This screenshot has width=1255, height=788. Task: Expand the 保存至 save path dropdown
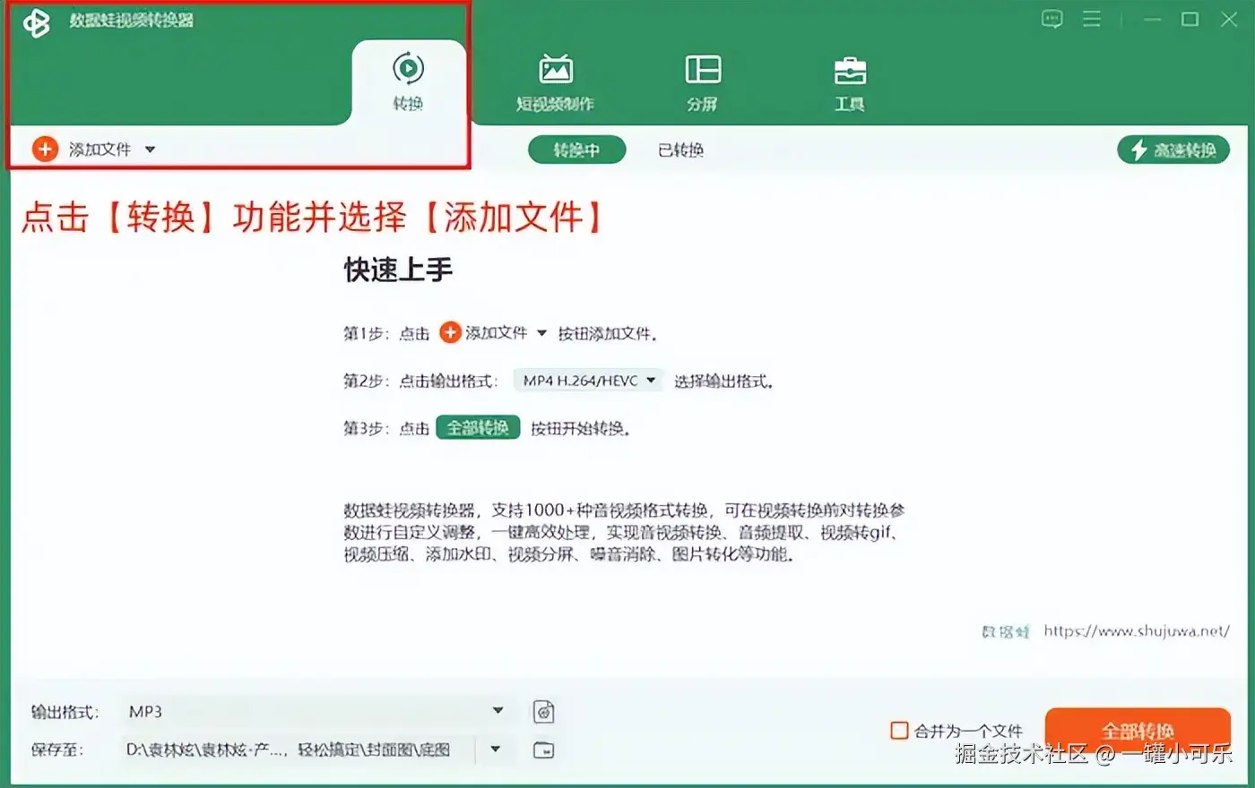coord(496,749)
